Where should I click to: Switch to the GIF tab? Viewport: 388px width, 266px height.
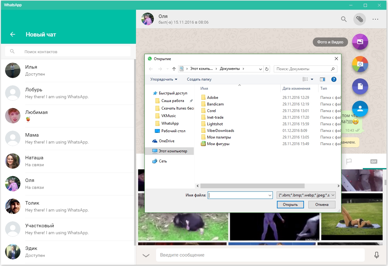(x=374, y=161)
